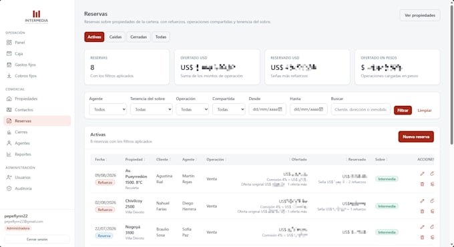Screen dimensions: 454x247
Task: Sort the table by Agente column
Action: 190,160
